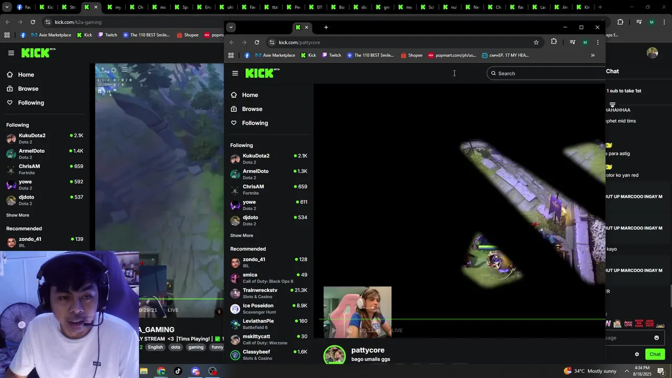Open Chrome three-dot menu in front window
The image size is (672, 378).
597,43
